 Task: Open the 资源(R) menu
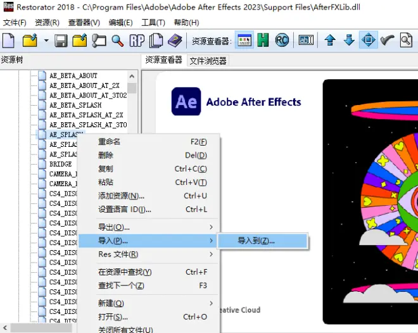point(47,23)
